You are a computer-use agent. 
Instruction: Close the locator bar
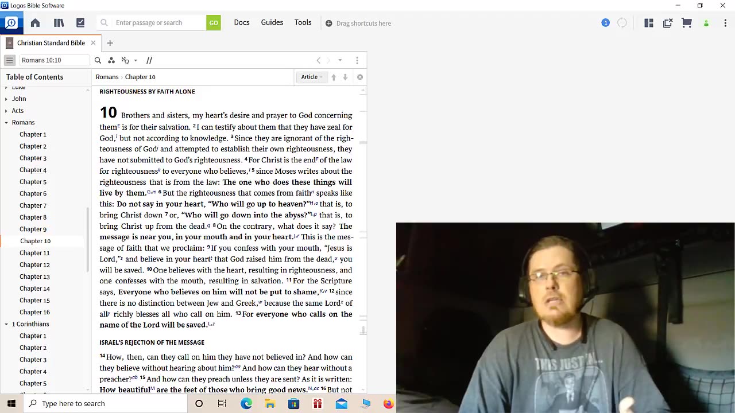[360, 77]
